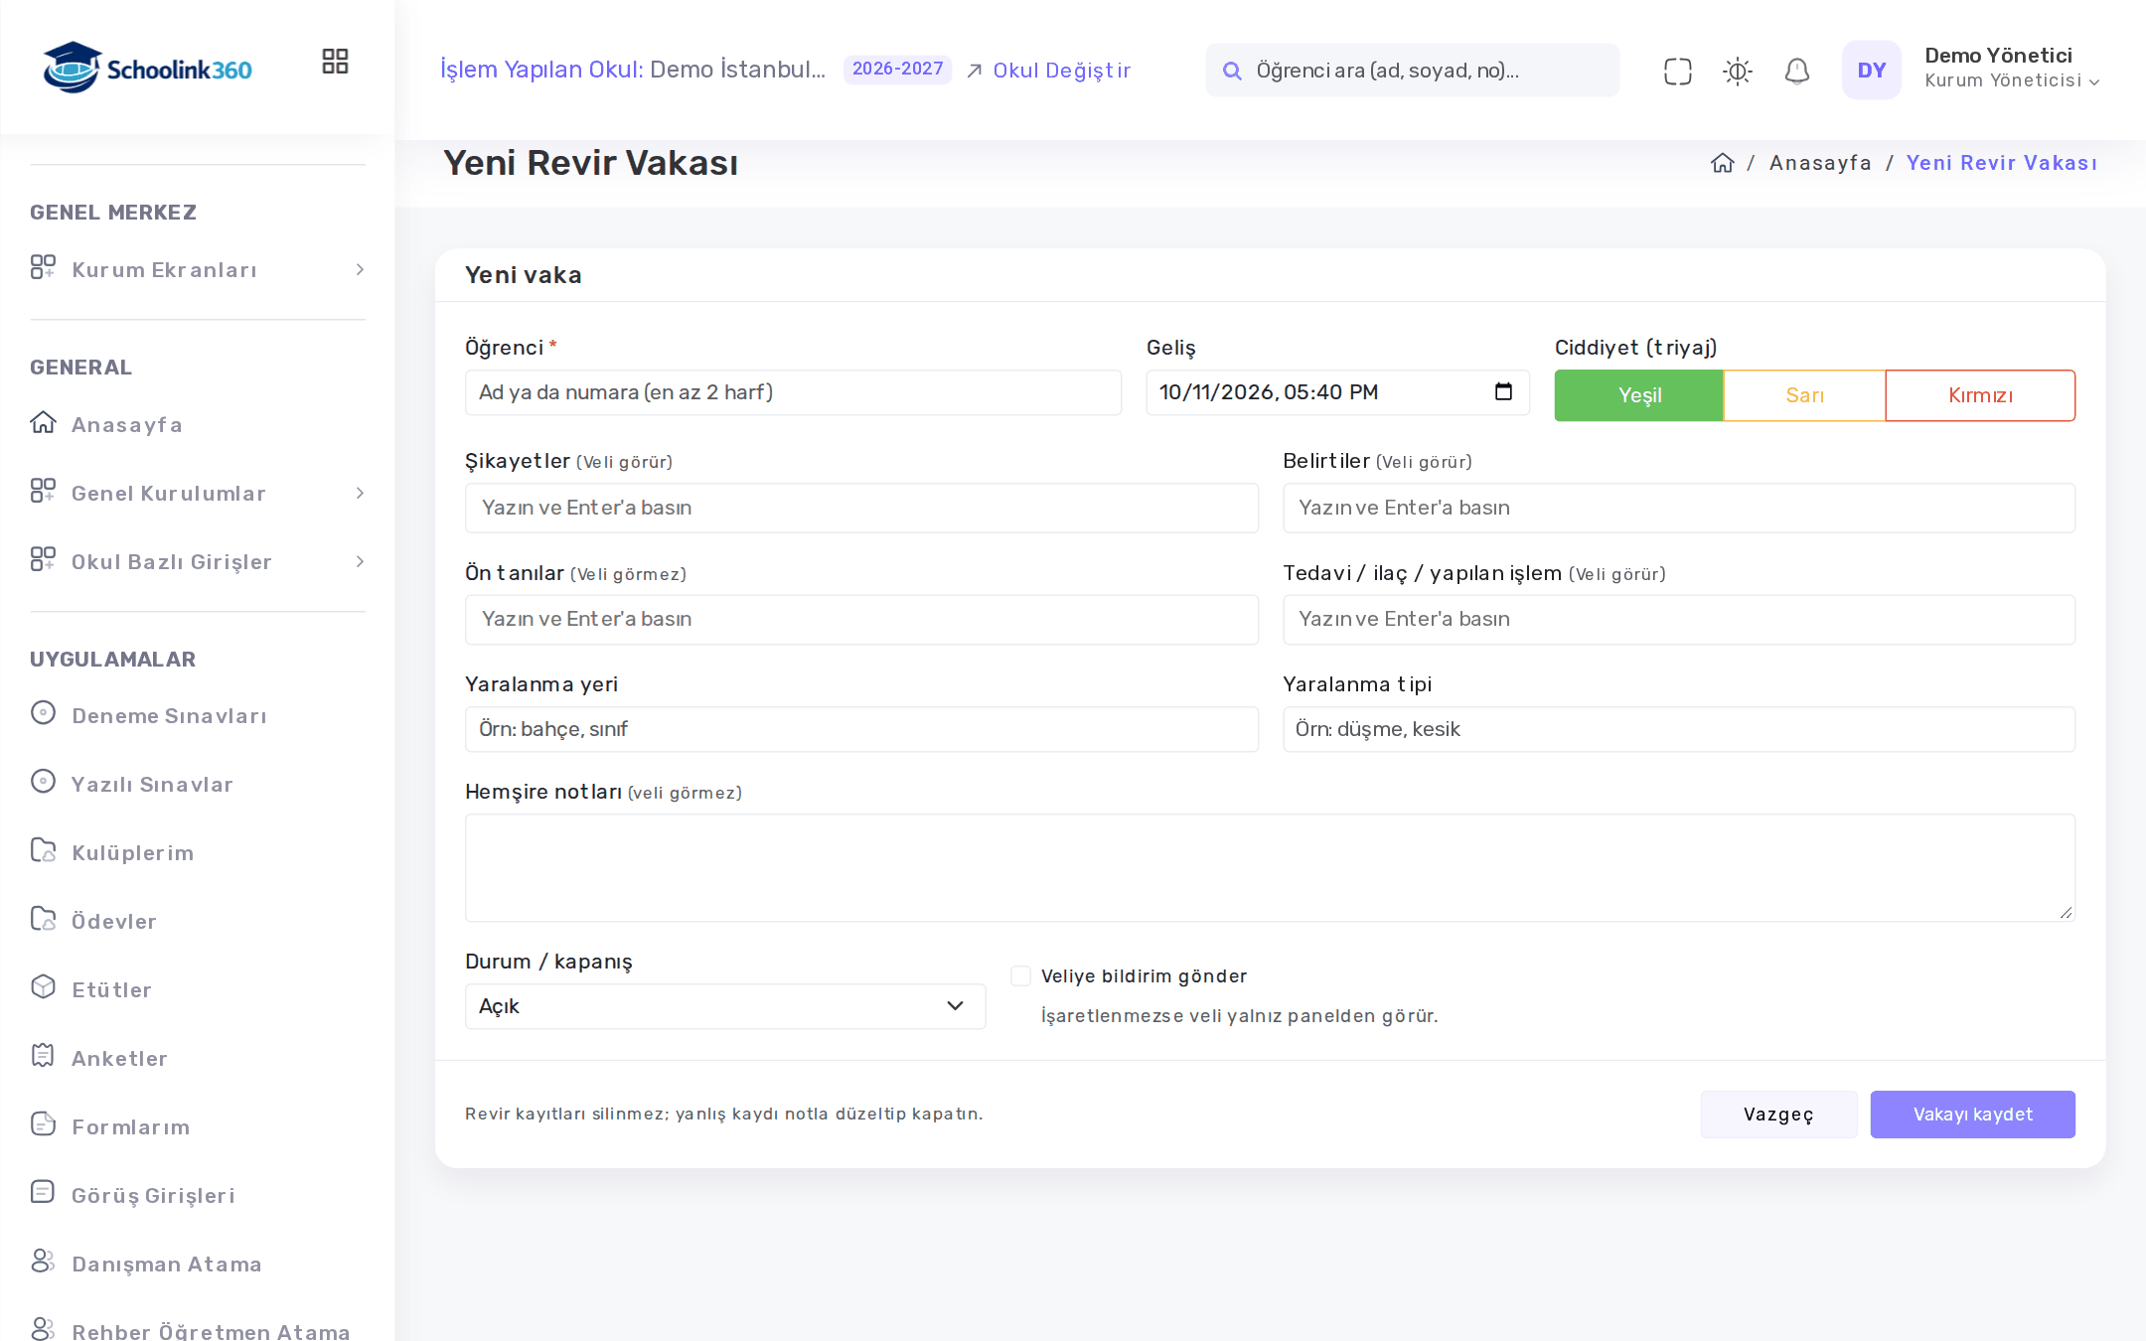This screenshot has height=1341, width=2146.
Task: Click the Schoolink360 logo
Action: 147,68
